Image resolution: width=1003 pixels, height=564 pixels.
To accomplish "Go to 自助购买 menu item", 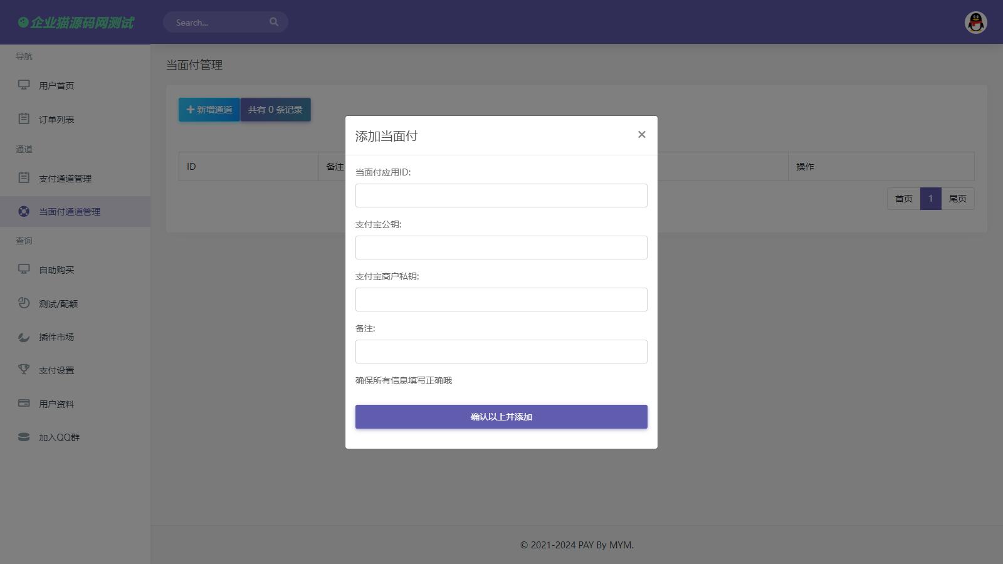I will coord(56,270).
